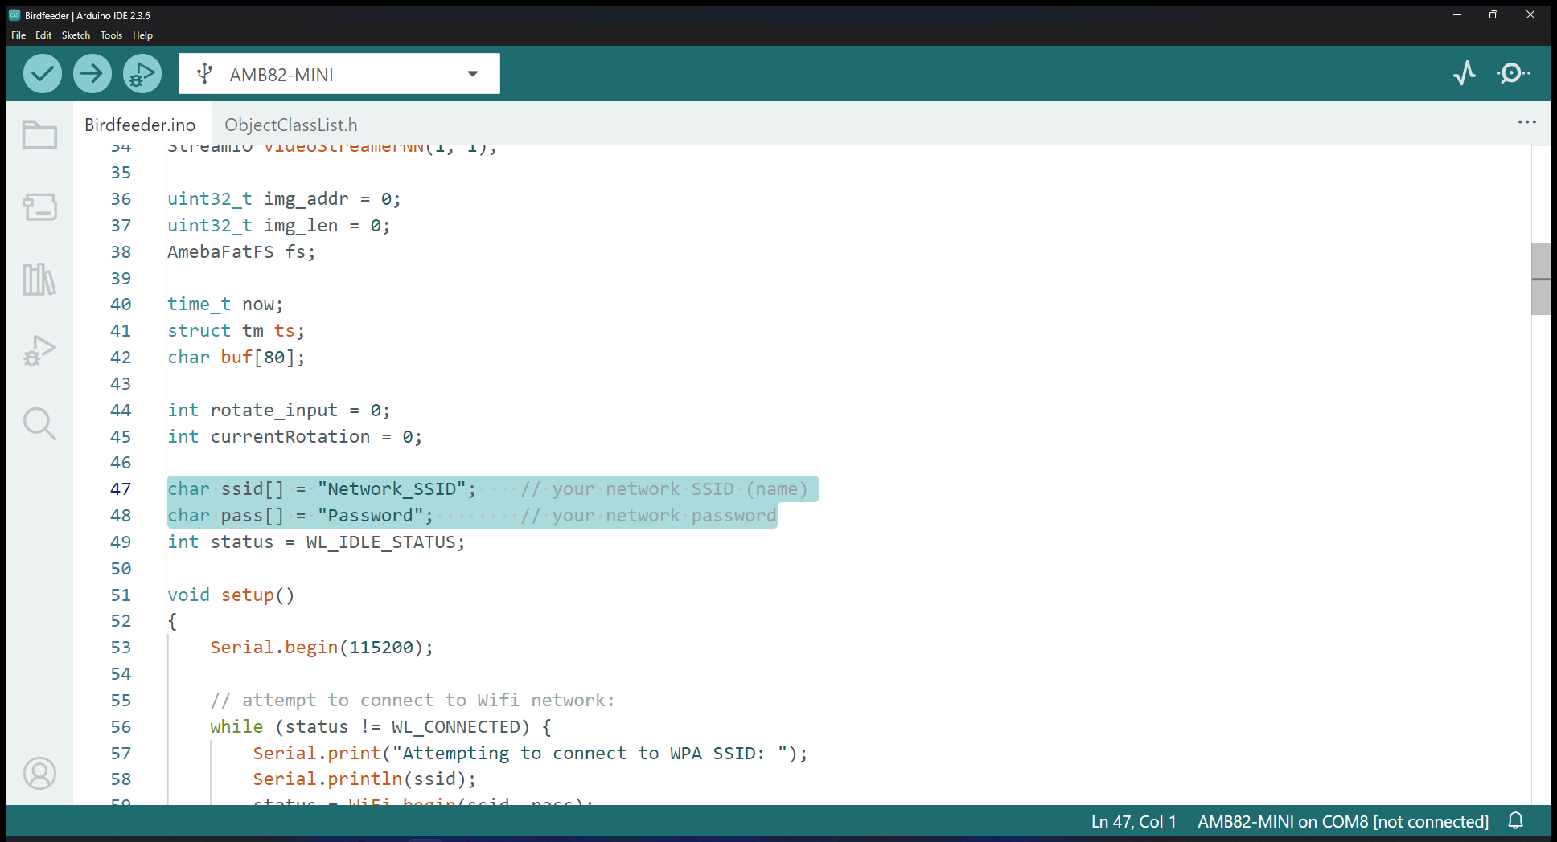Click the Ln 47, Col 1 position indicator
This screenshot has height=842, width=1557.
1133,822
